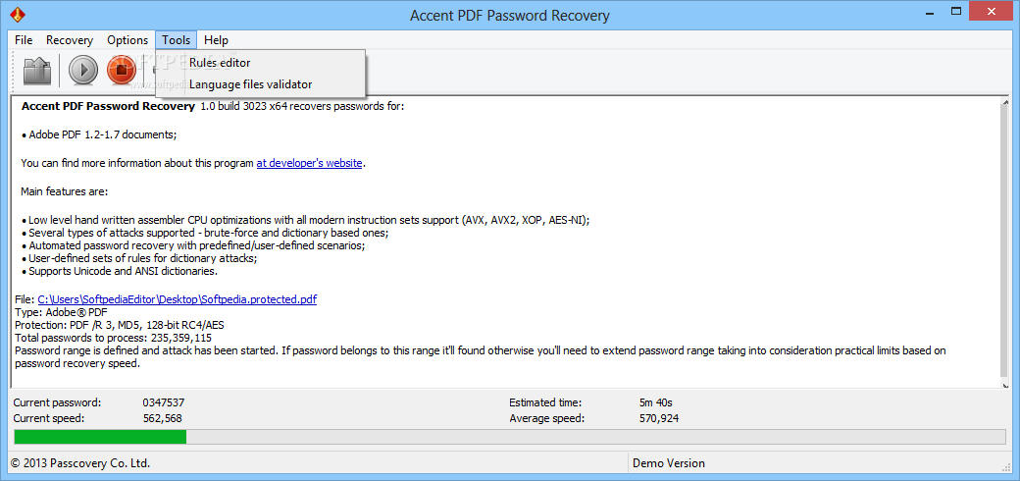Image resolution: width=1020 pixels, height=481 pixels.
Task: Click the open file folder icon
Action: point(37,71)
